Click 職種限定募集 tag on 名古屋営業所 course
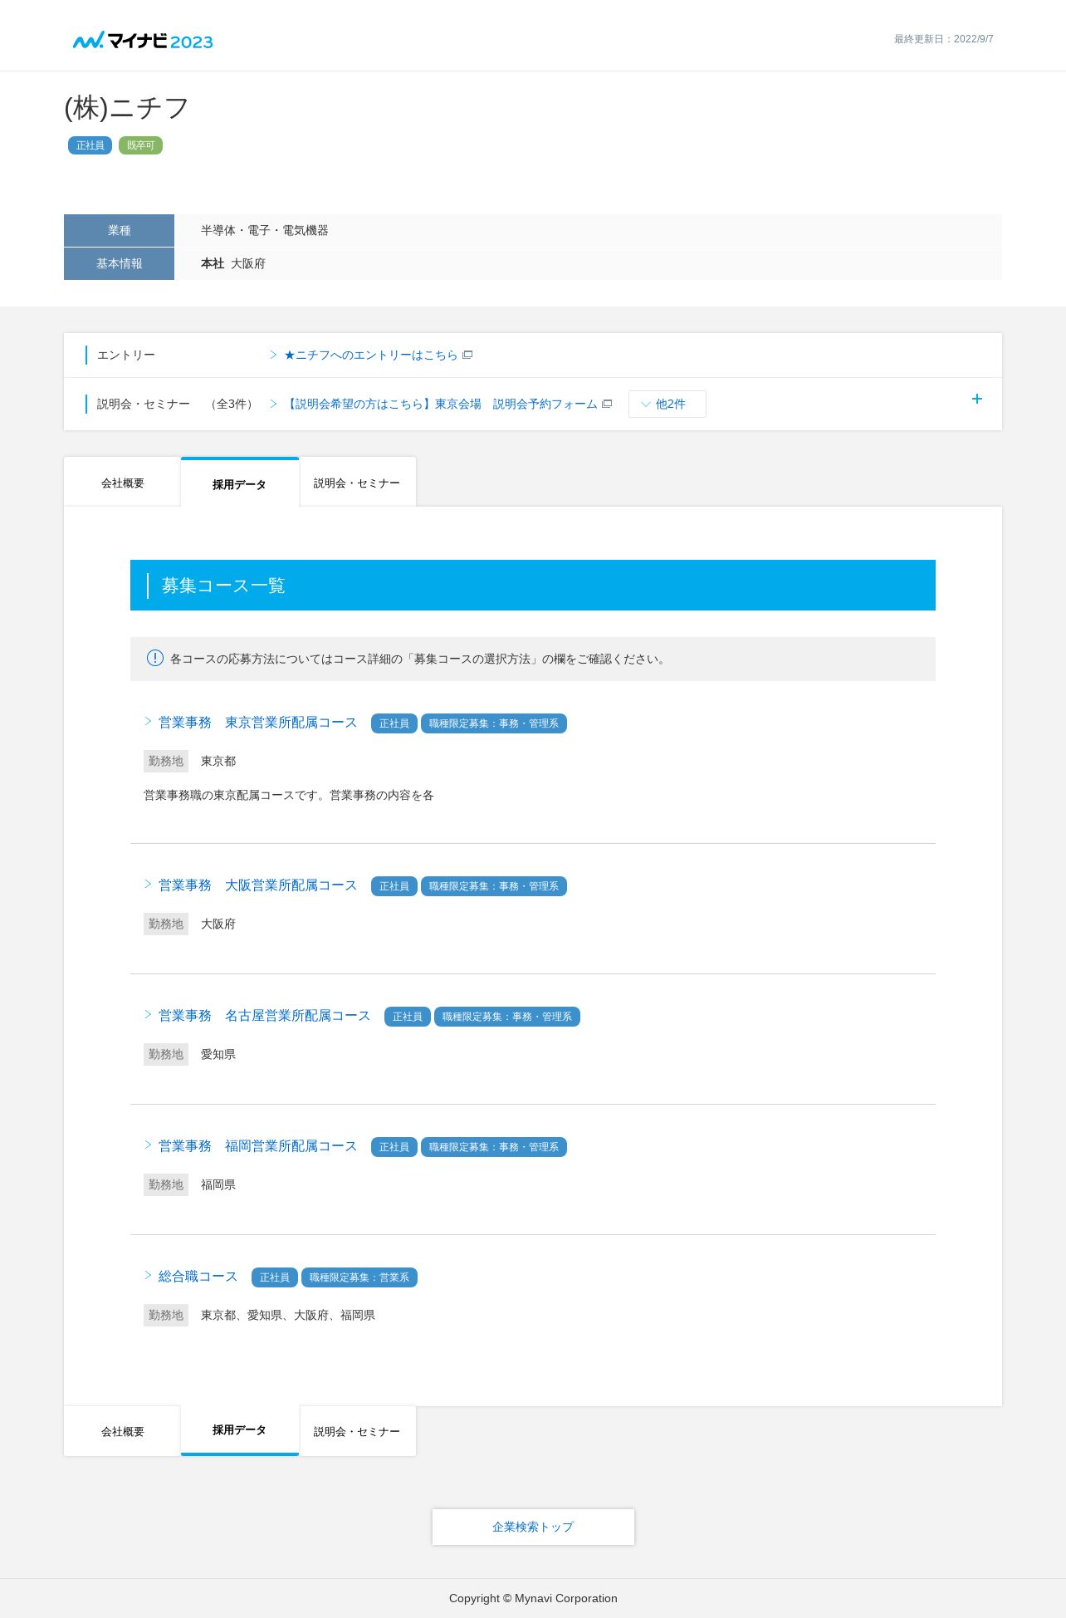Image resolution: width=1066 pixels, height=1618 pixels. pyautogui.click(x=506, y=1017)
